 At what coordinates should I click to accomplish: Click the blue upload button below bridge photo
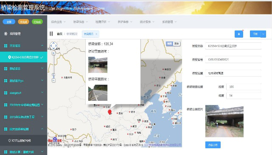(213, 145)
